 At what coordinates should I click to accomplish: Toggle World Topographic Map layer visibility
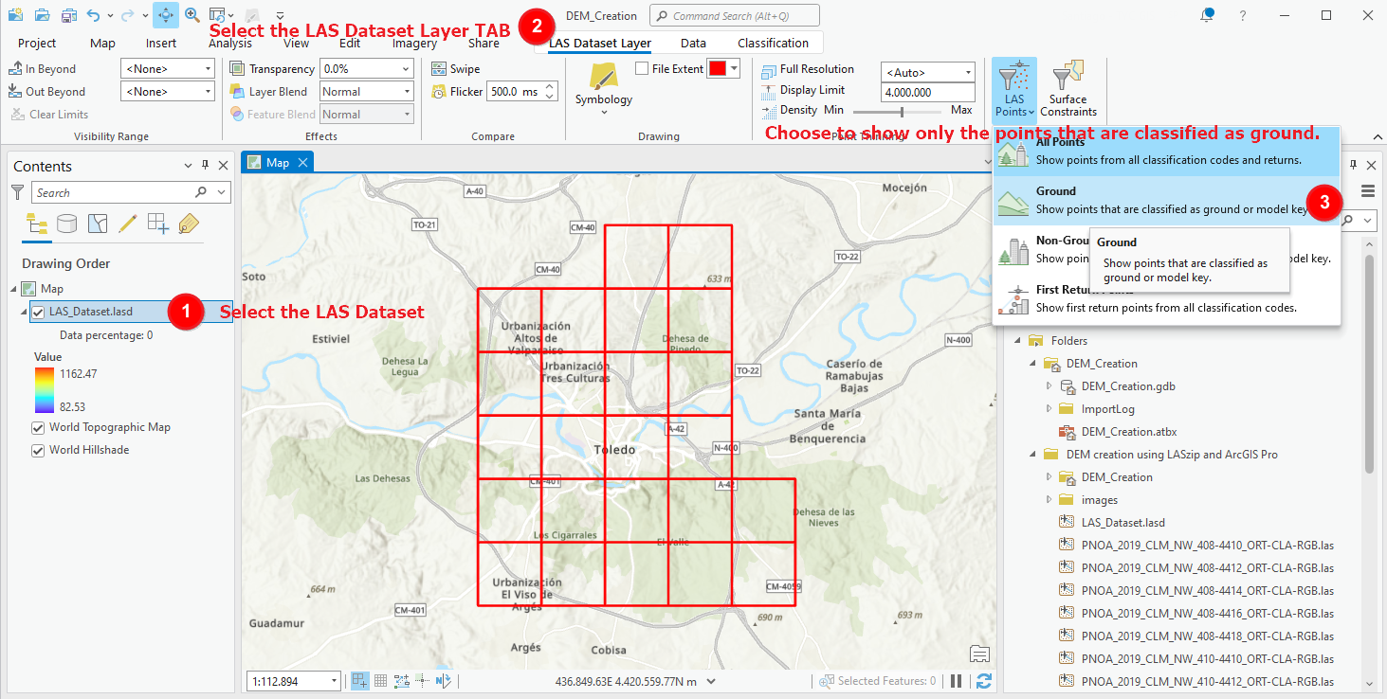pyautogui.click(x=38, y=427)
